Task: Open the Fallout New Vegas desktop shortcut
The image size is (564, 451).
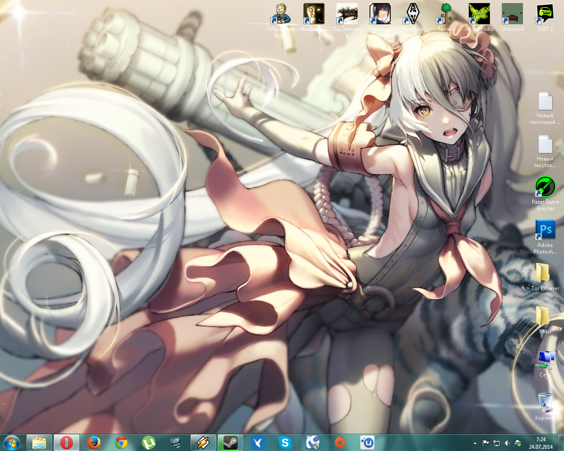Action: pyautogui.click(x=281, y=20)
